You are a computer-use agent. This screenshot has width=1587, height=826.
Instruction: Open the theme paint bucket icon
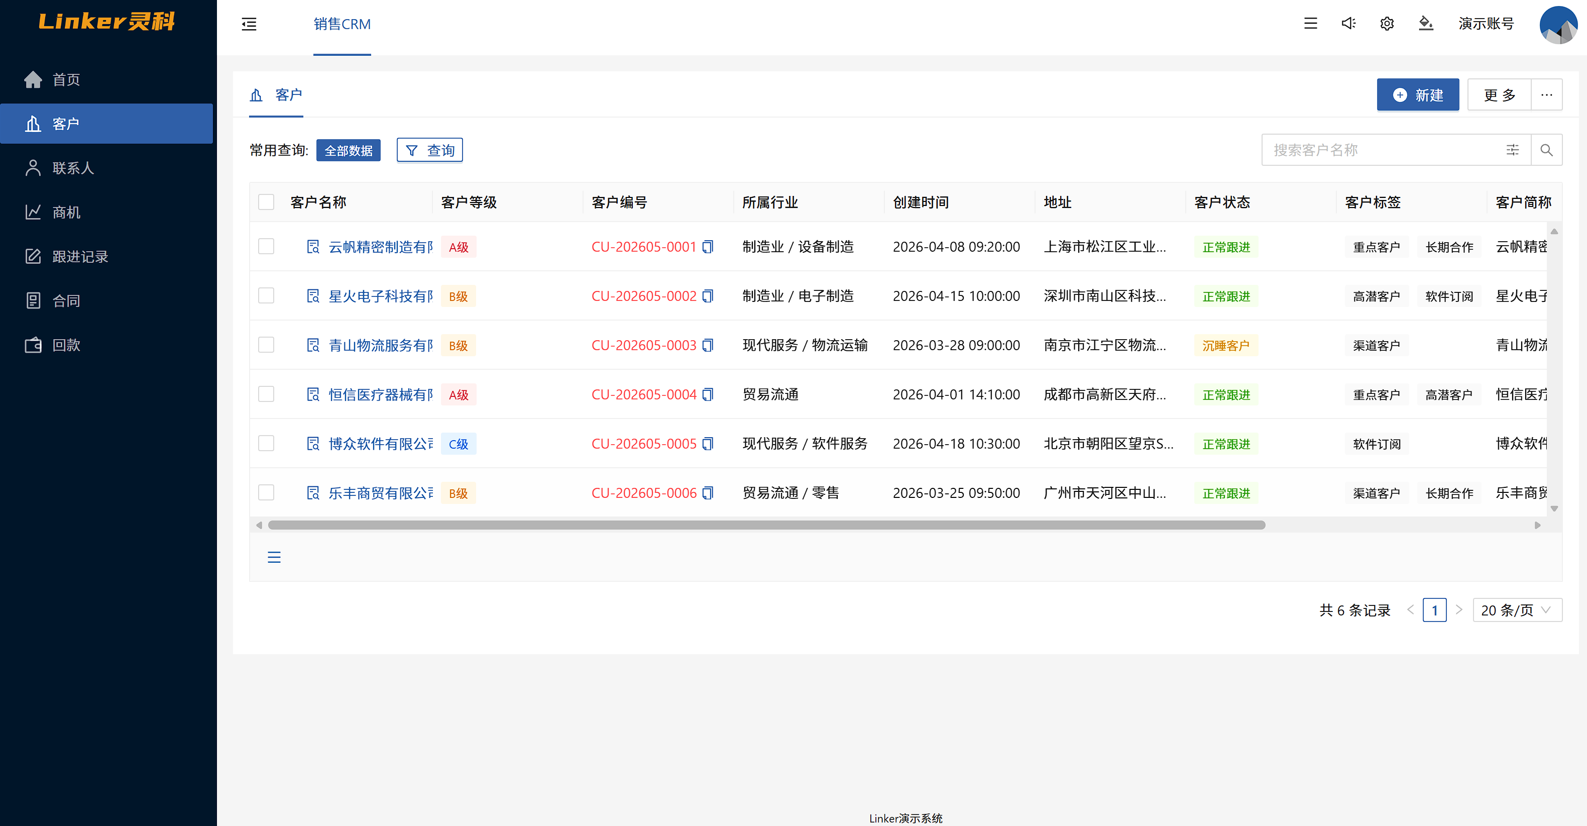pyautogui.click(x=1426, y=24)
